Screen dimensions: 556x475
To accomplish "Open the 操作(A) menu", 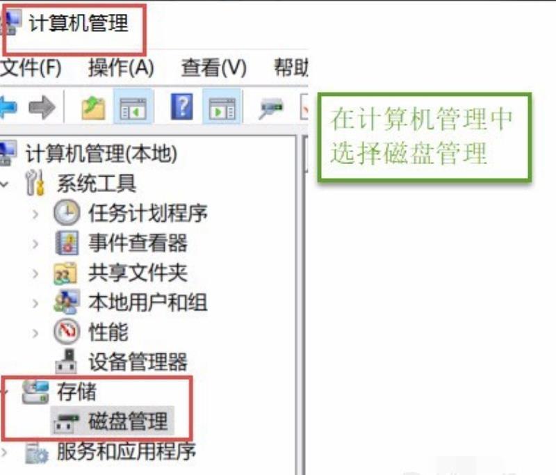I will coord(121,67).
